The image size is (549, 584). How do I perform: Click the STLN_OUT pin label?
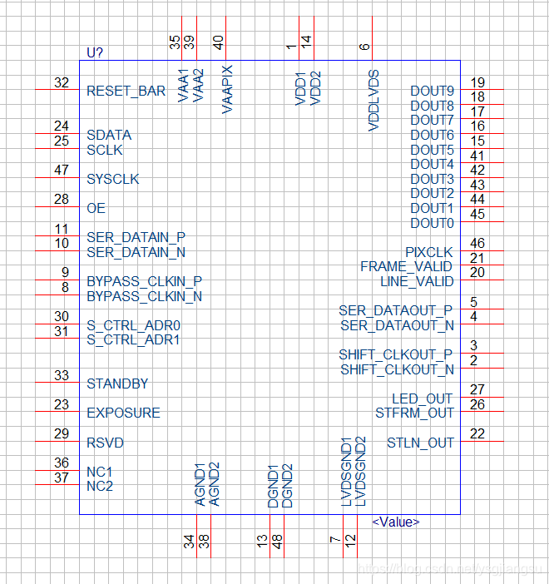[x=420, y=443]
